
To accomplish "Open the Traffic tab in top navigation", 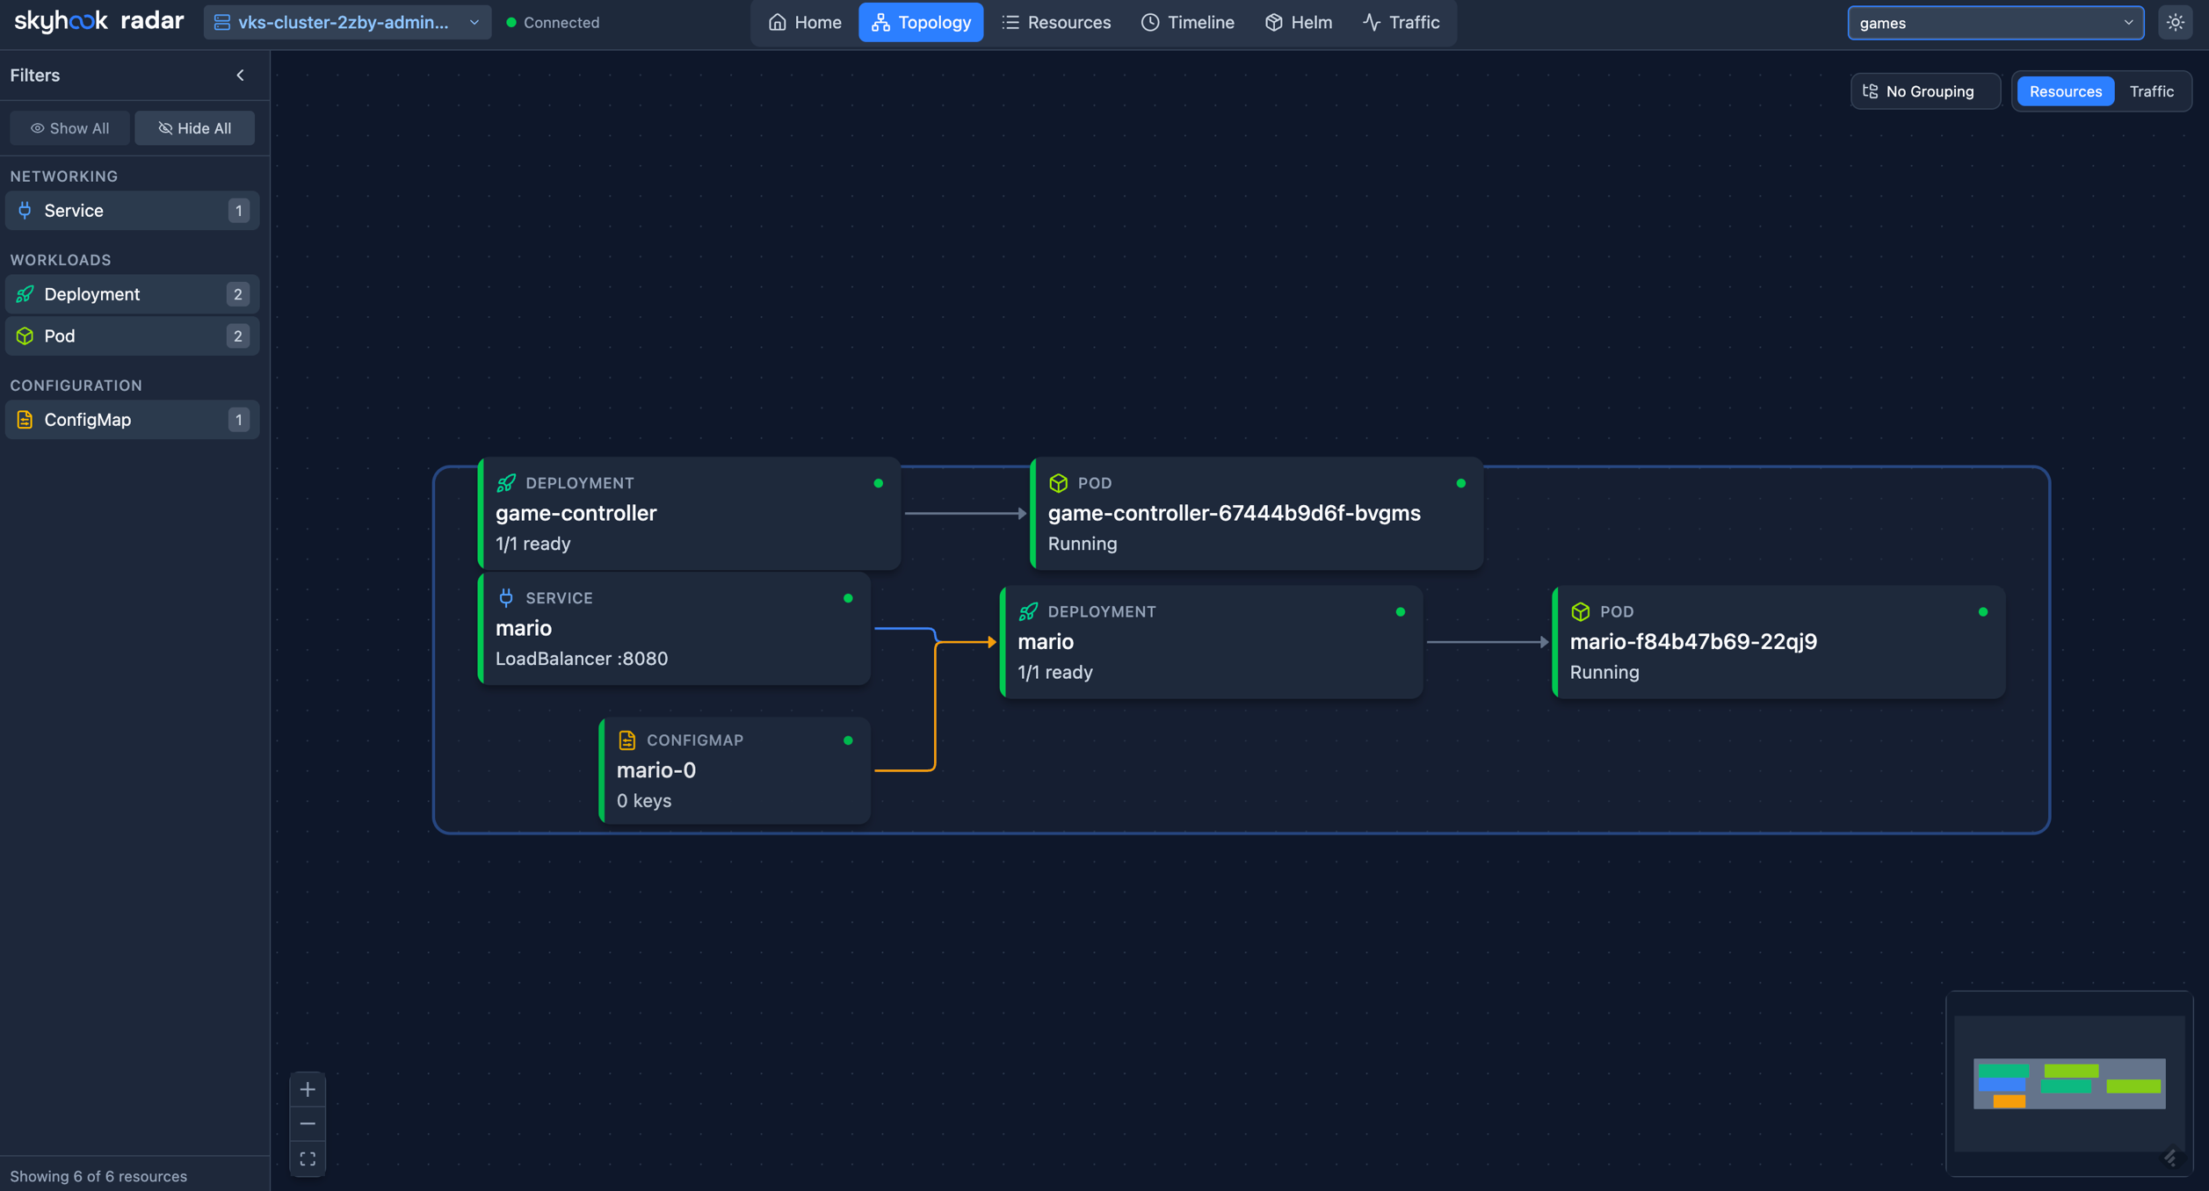I will click(x=1401, y=23).
